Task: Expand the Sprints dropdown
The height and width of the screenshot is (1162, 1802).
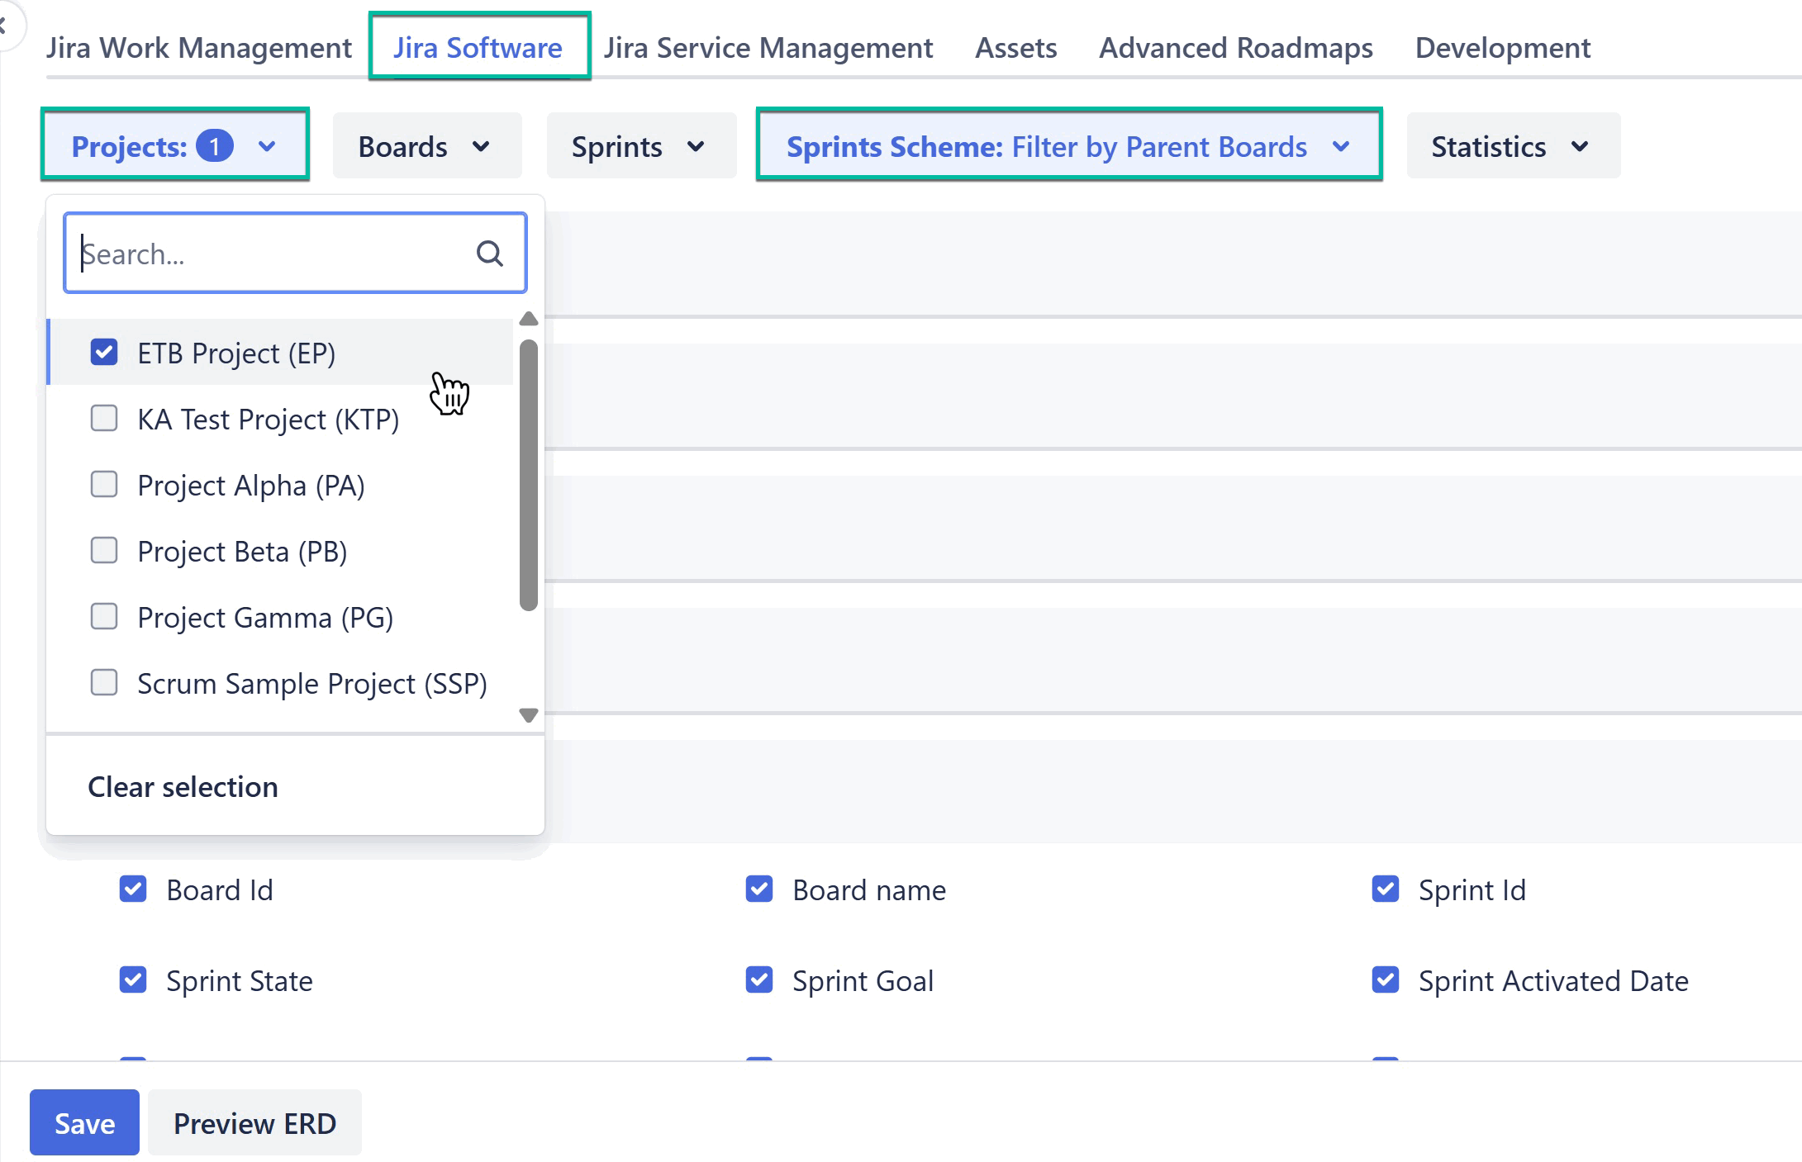Action: point(640,145)
